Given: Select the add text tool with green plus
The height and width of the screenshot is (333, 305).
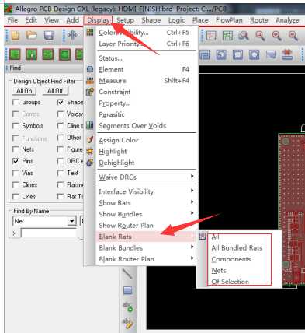Looking at the screenshot, I should (128, 307).
